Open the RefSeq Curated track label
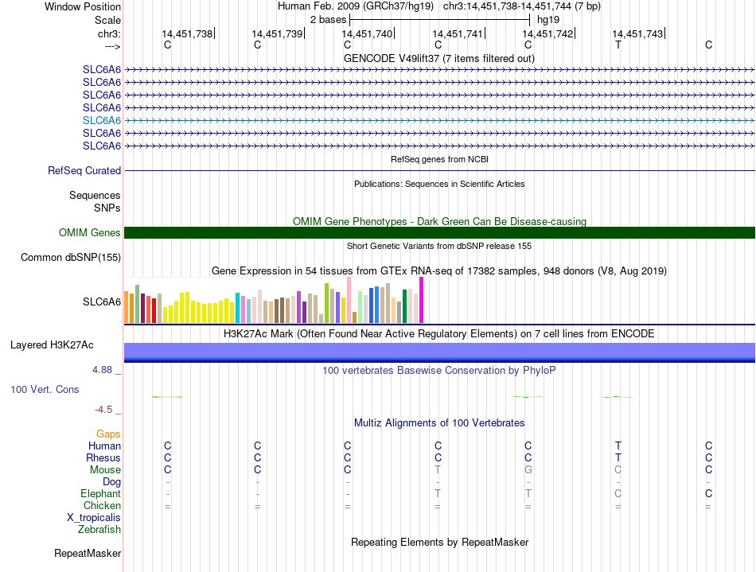The height and width of the screenshot is (572, 756). point(84,170)
